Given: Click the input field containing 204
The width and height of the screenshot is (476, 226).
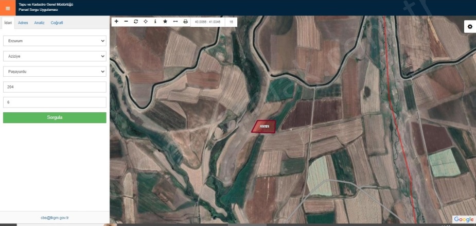Looking at the screenshot, I should [55, 87].
